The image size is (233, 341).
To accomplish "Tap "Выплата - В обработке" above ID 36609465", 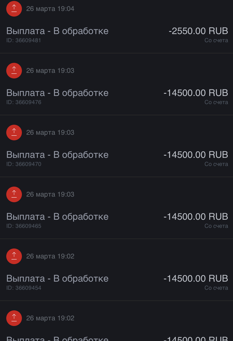I will point(58,217).
